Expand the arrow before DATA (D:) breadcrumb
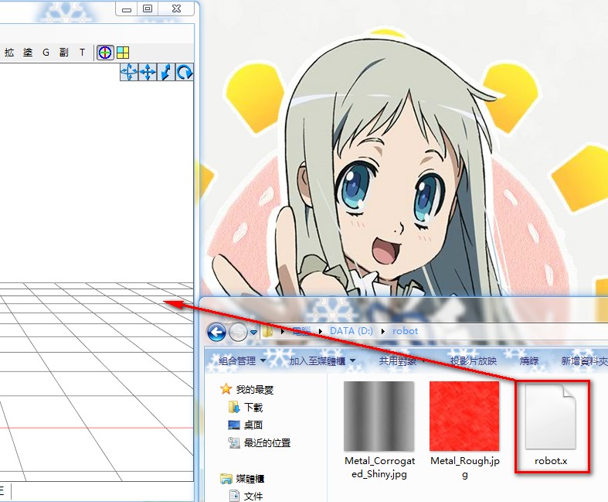 tap(321, 331)
